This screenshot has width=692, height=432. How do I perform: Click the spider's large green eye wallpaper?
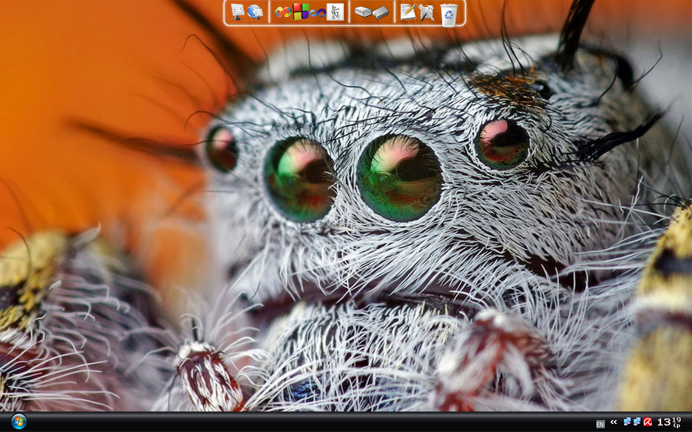(x=399, y=178)
